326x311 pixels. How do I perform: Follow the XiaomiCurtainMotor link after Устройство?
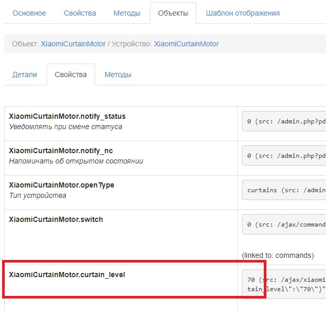[186, 44]
